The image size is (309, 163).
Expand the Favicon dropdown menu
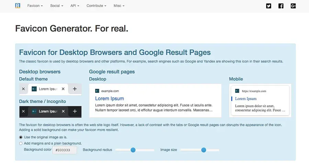point(35,6)
